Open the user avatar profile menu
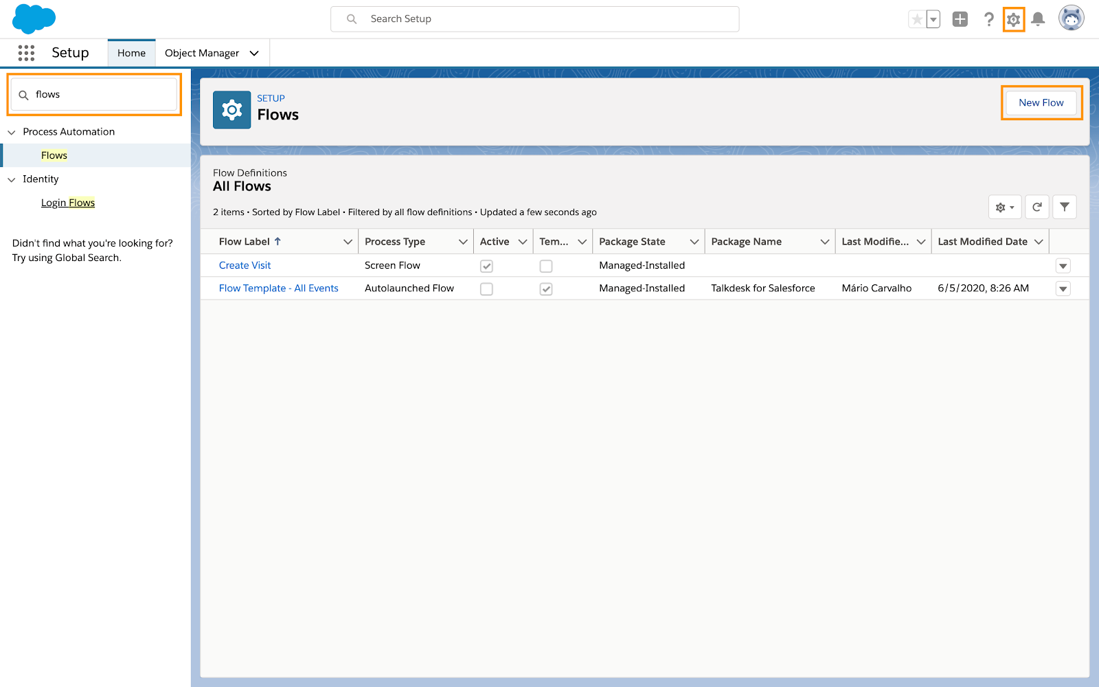Viewport: 1099px width, 687px height. 1071,19
